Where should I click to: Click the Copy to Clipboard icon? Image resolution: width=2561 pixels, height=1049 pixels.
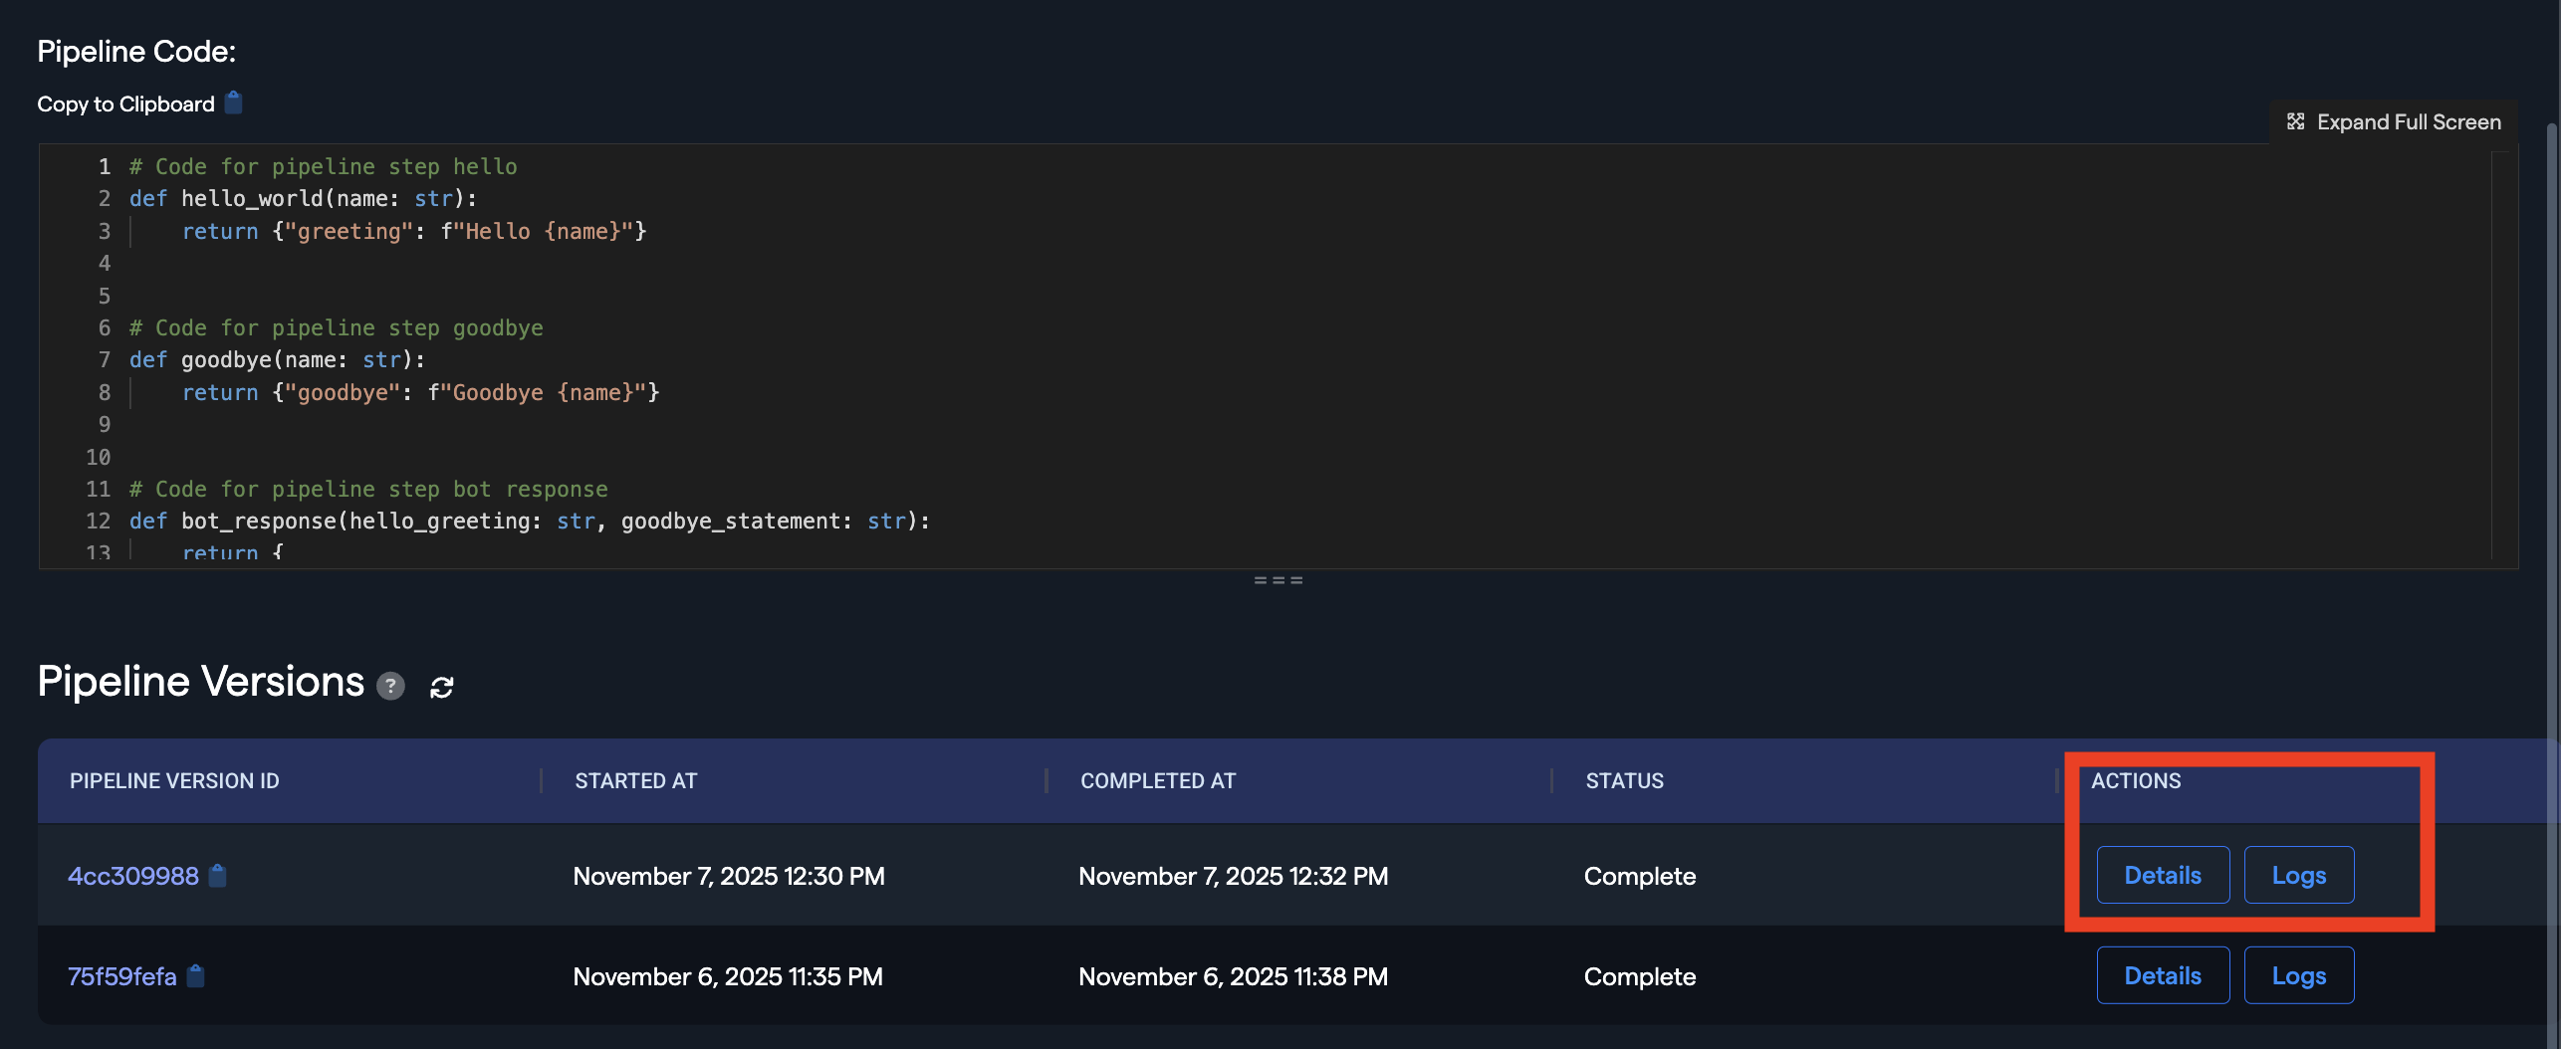click(234, 103)
